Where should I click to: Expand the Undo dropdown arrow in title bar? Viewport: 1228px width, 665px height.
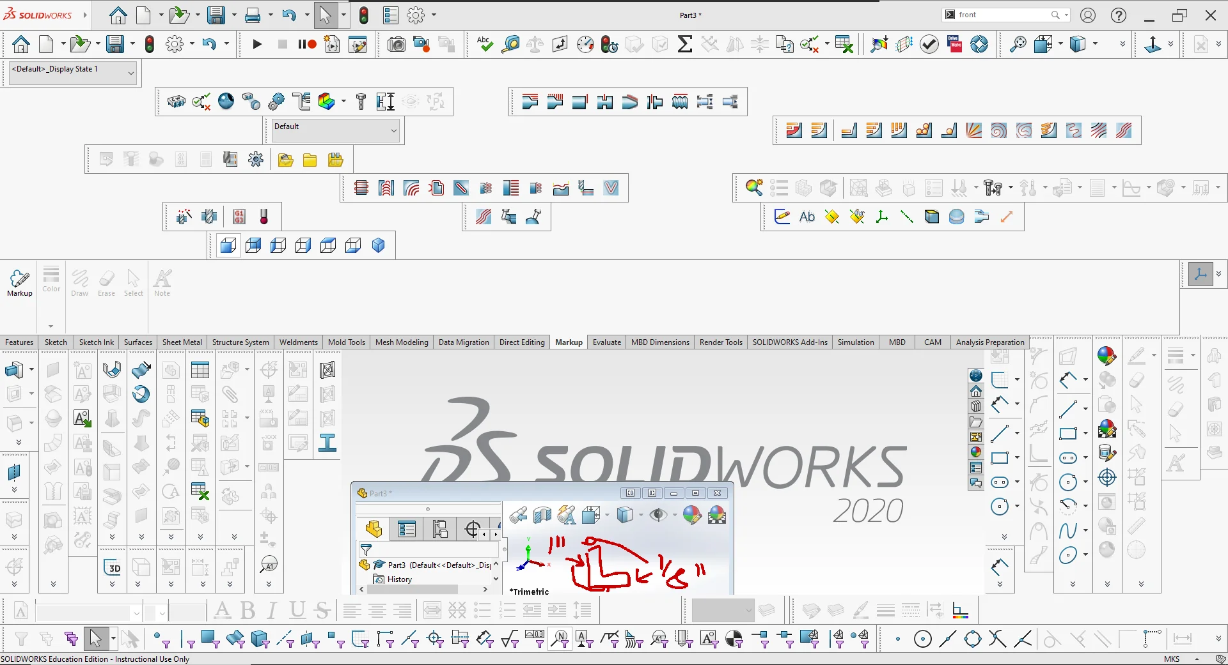[307, 15]
